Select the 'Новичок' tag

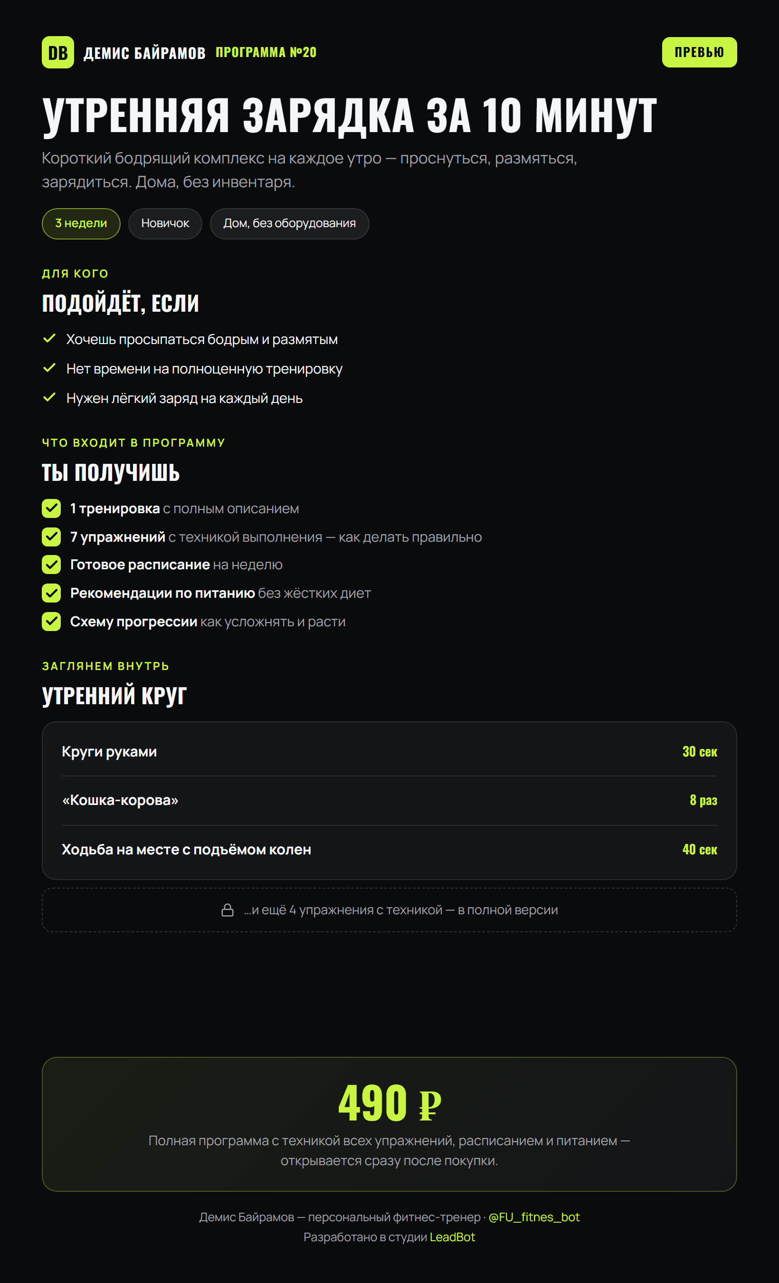165,223
